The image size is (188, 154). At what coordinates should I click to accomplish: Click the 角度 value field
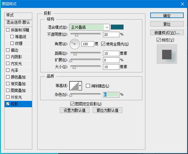[88, 44]
